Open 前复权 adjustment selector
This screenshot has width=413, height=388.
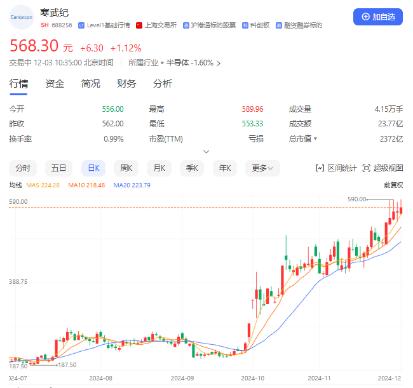[x=393, y=185]
